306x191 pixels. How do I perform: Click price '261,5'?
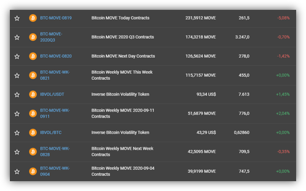244,18
